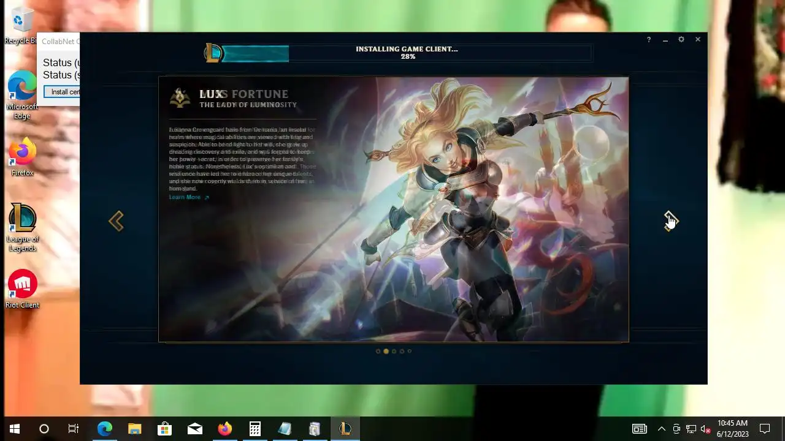The width and height of the screenshot is (785, 441).
Task: Click the 'Installing Game Client... 28%' status text
Action: coord(407,53)
